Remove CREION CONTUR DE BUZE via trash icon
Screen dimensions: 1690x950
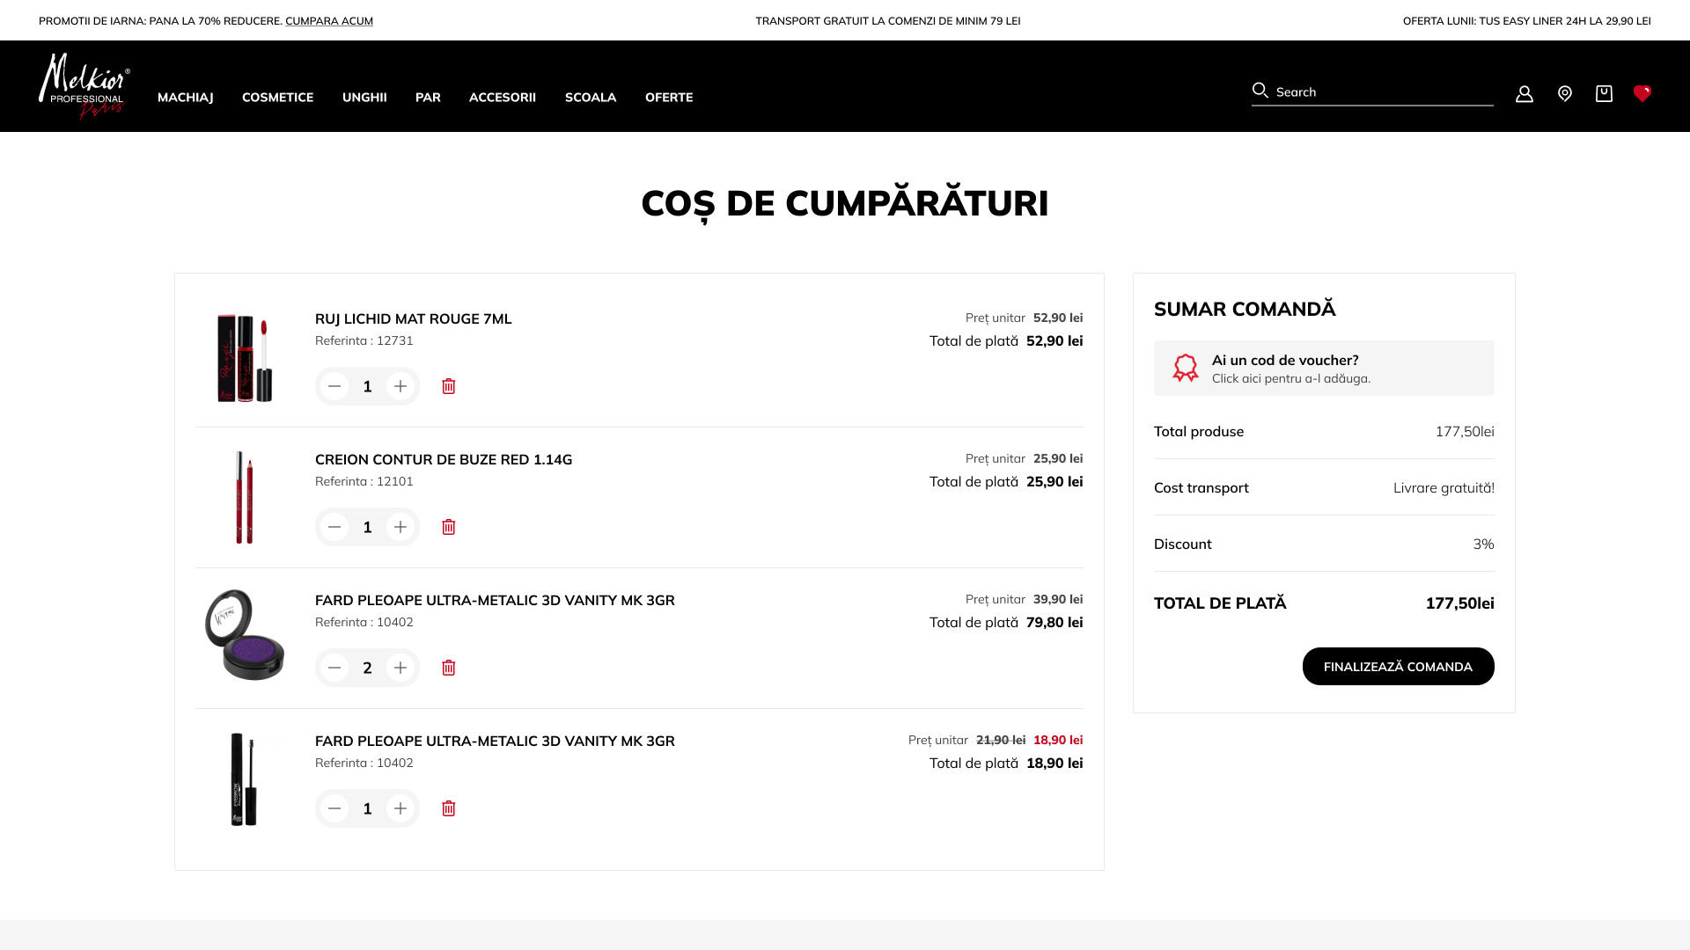(x=448, y=527)
